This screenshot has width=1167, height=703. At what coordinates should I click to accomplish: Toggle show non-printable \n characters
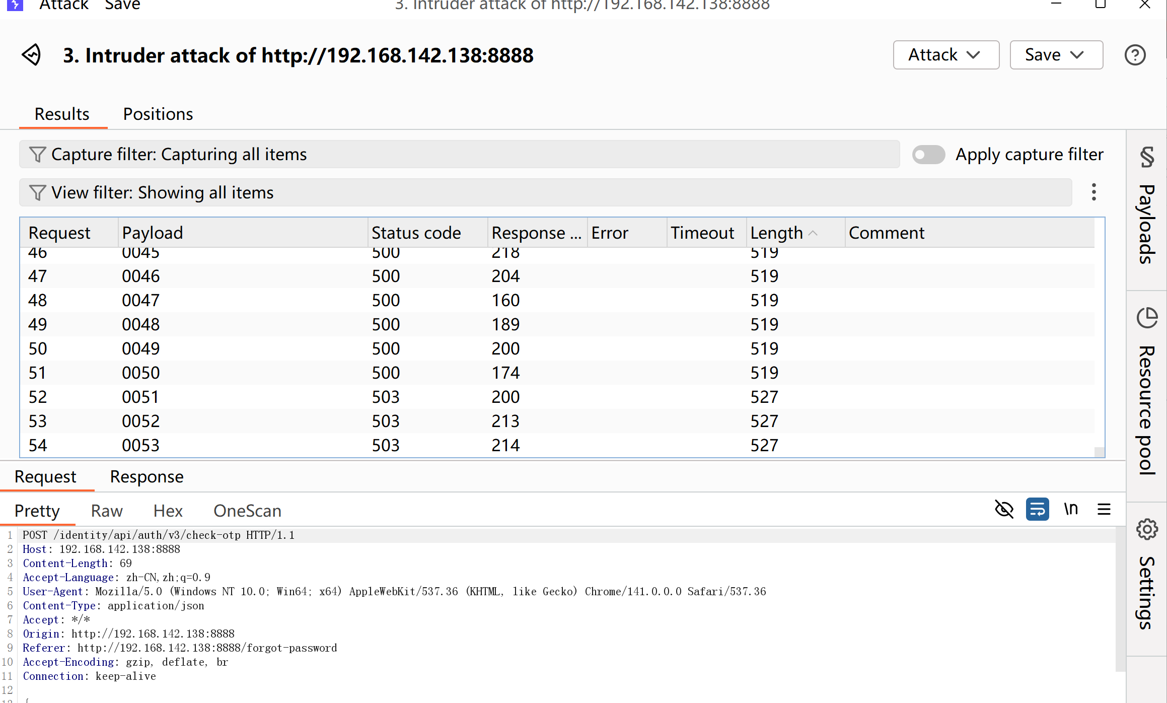pos(1071,510)
